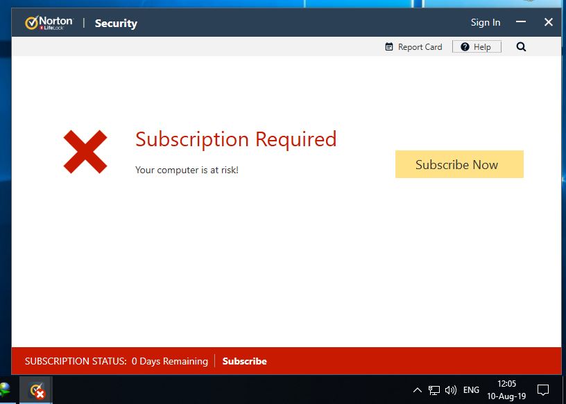Click the search magnifier icon

click(x=521, y=47)
